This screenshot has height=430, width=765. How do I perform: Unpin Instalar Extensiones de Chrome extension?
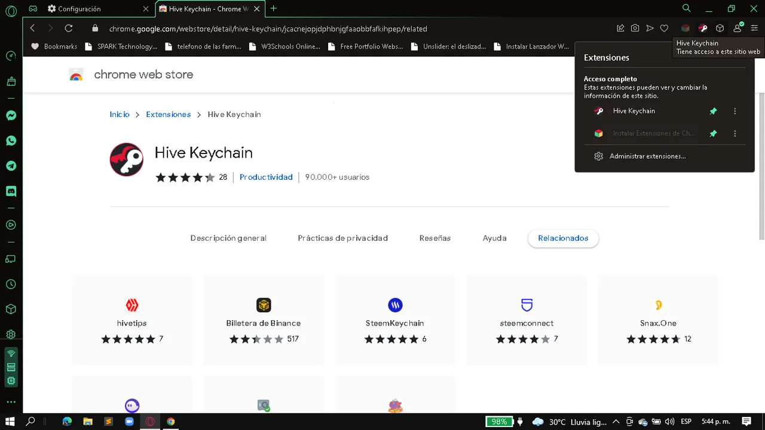(713, 134)
